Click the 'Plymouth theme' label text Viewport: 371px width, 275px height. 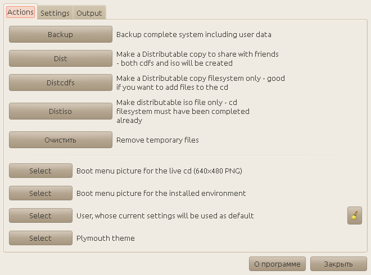106,238
